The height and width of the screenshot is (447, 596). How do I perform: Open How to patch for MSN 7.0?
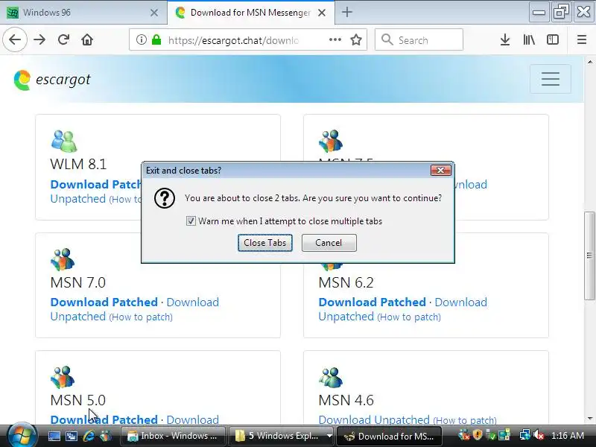pos(141,317)
